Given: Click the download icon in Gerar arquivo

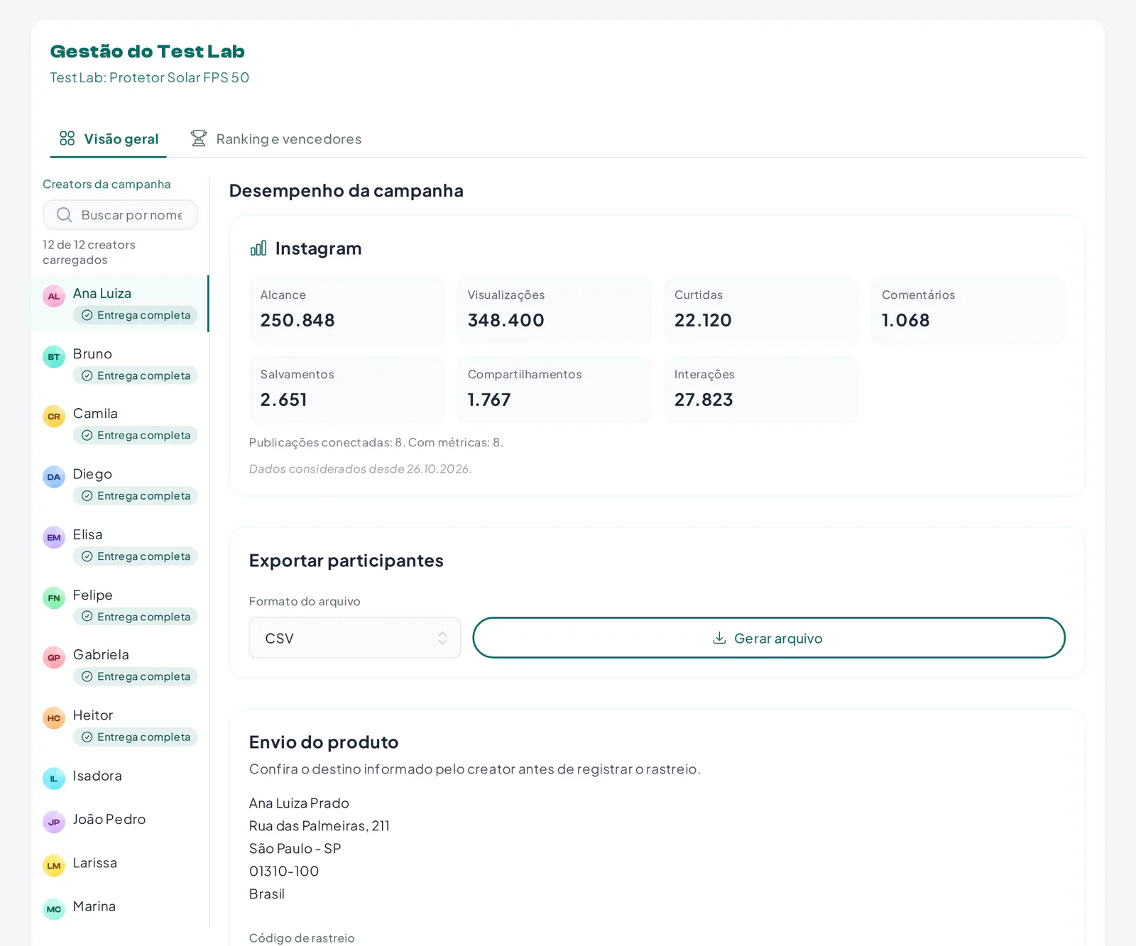Looking at the screenshot, I should click(719, 638).
